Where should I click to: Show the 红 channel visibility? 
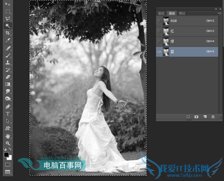pos(159,31)
